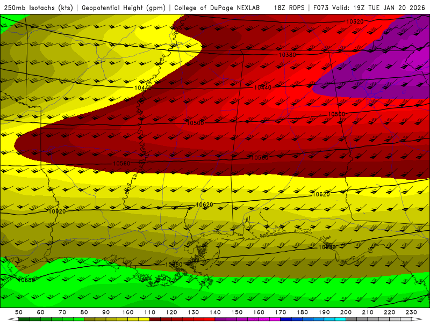Click the 140 value on the color scale
Screen dimensions: 430x322
pyautogui.click(x=215, y=312)
